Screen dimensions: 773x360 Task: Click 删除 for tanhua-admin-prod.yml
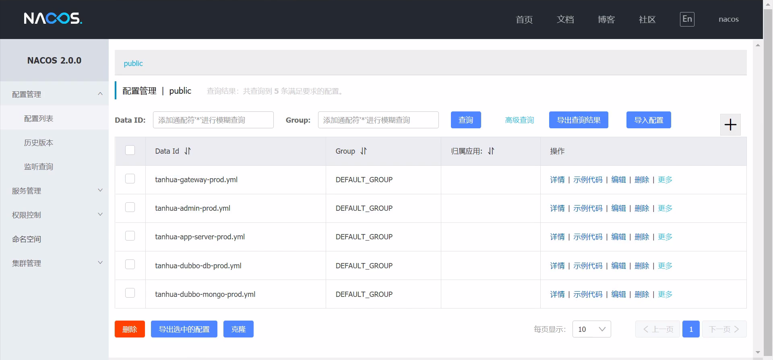tap(642, 208)
